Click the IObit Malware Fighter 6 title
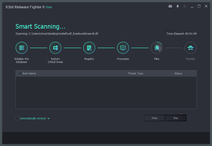Image resolution: width=212 pixels, height=146 pixels. [25, 7]
